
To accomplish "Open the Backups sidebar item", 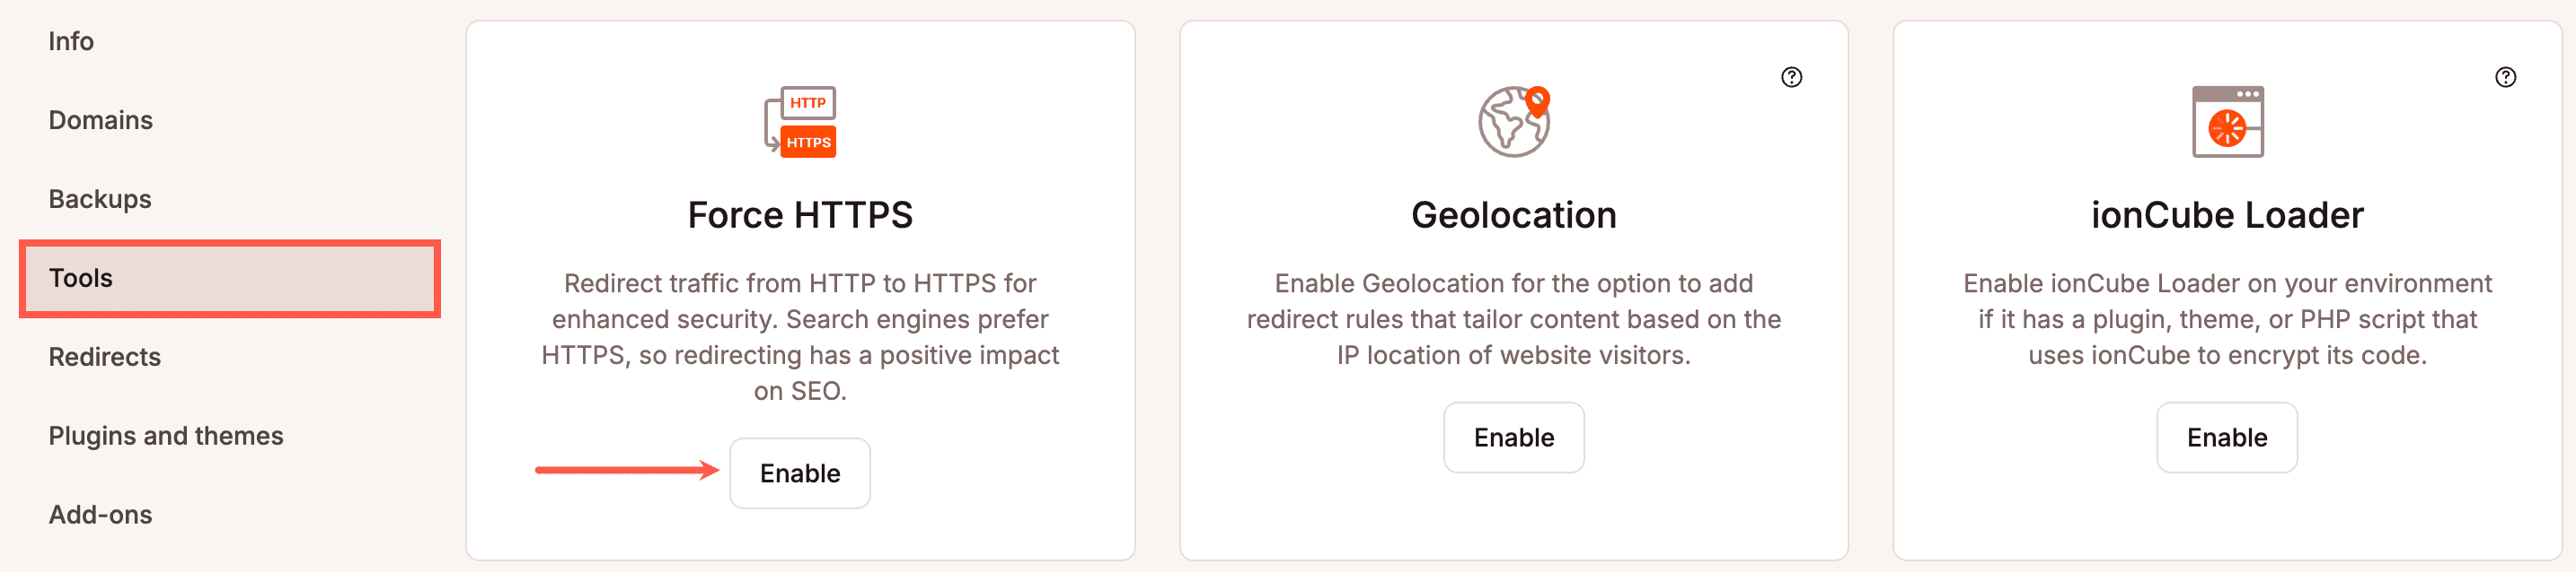I will tap(100, 199).
